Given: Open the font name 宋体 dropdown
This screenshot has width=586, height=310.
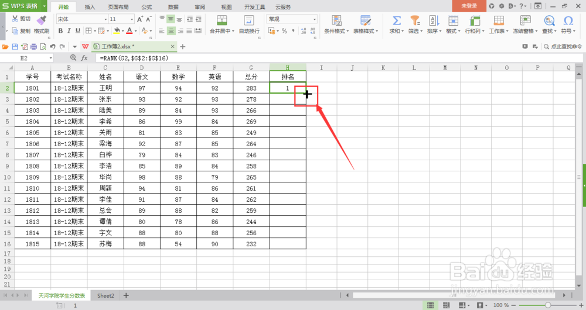Looking at the screenshot, I should pos(105,19).
